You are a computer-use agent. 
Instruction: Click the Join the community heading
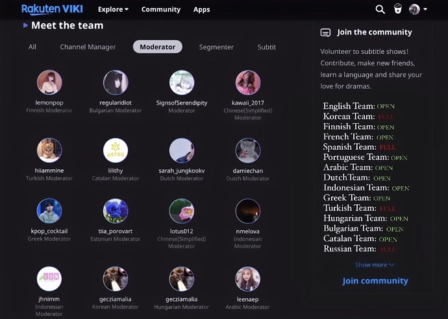click(x=374, y=32)
